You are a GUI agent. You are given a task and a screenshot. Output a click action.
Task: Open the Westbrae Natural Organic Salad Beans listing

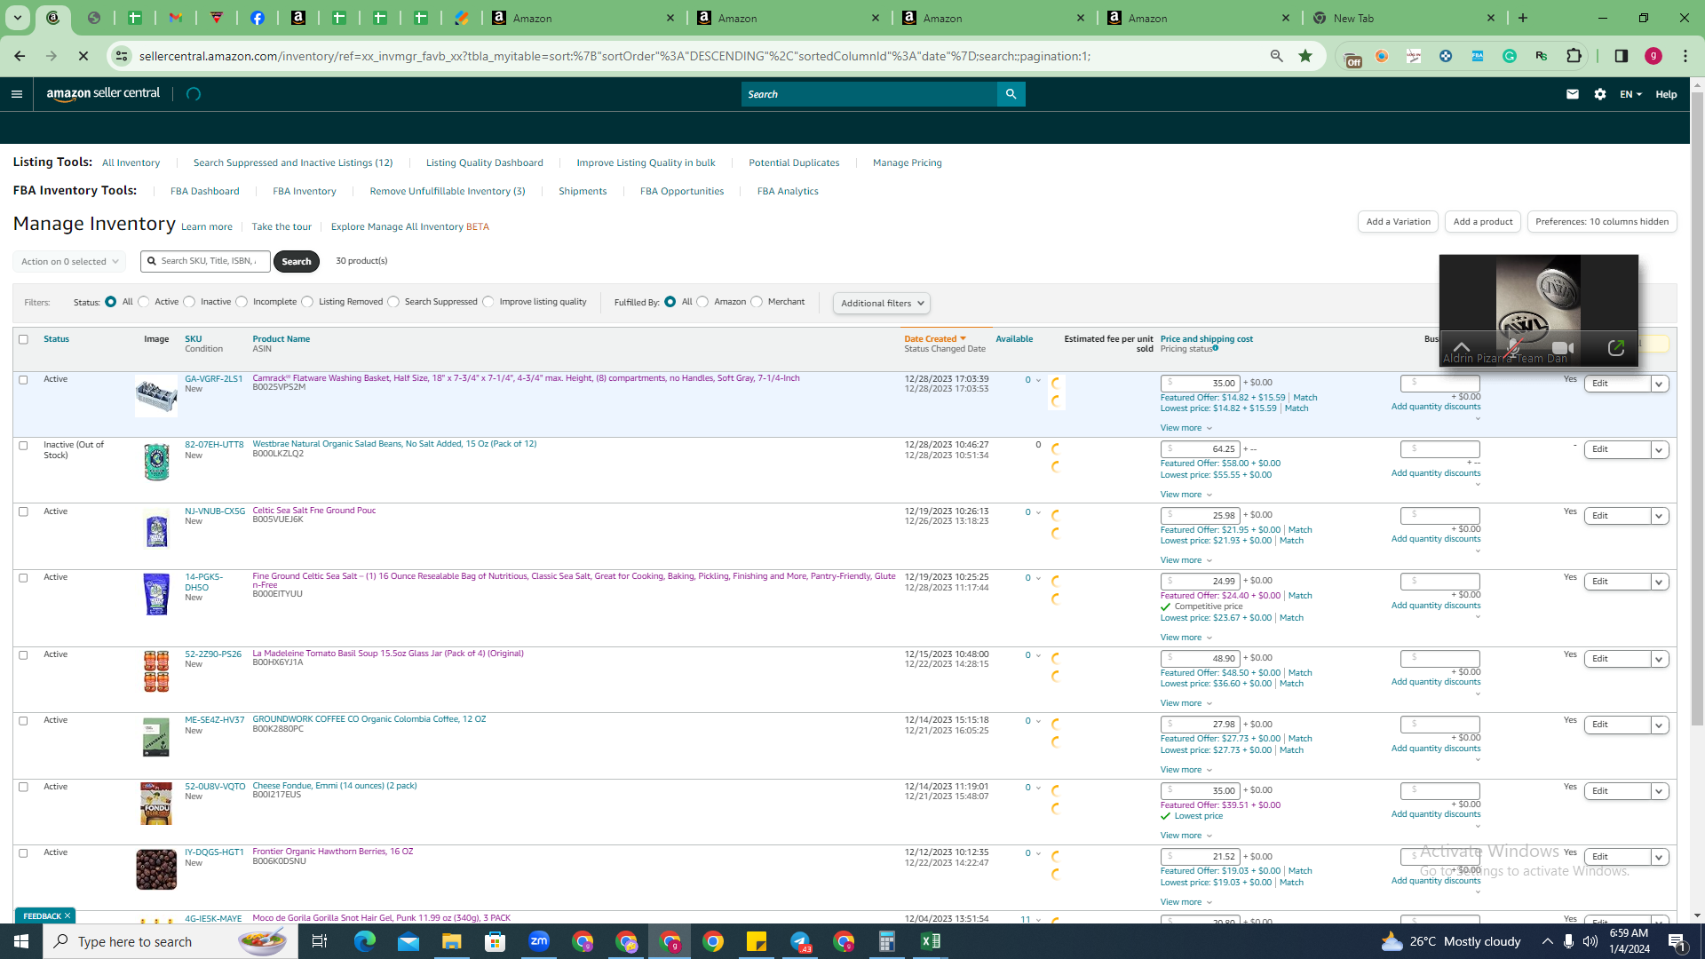pyautogui.click(x=394, y=444)
